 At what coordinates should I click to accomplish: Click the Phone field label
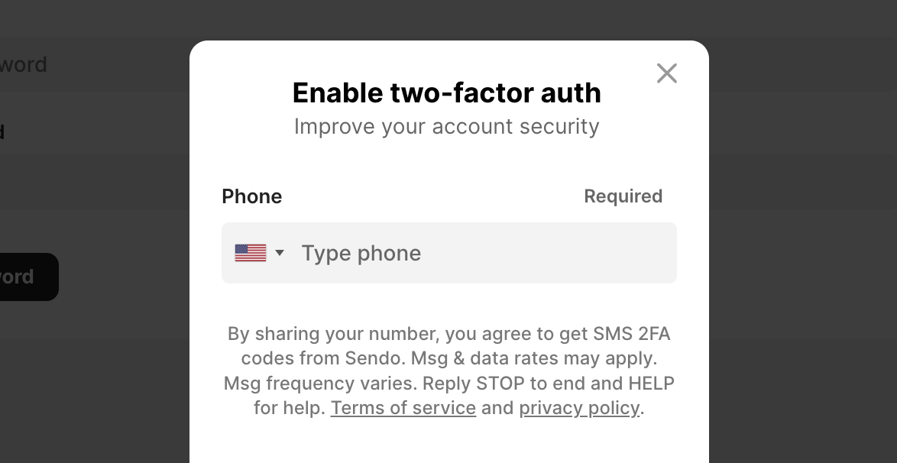point(251,196)
